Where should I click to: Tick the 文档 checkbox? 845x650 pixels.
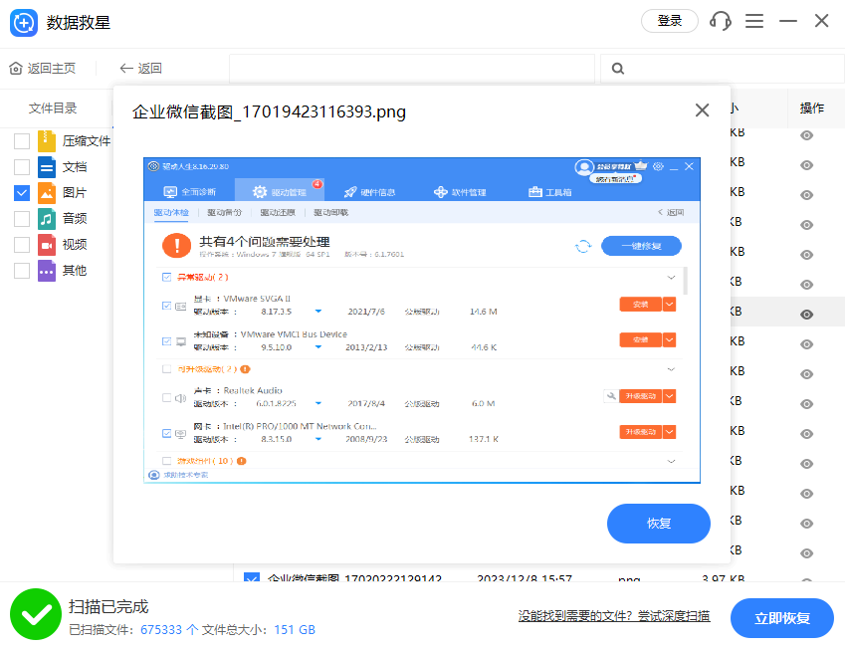click(x=22, y=167)
